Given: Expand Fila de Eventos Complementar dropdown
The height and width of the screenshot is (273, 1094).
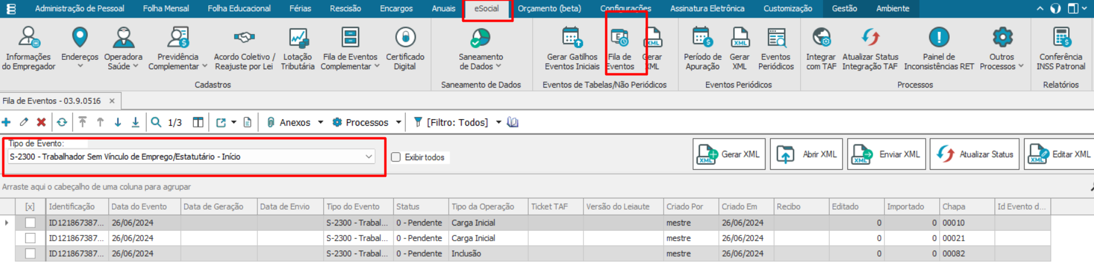Looking at the screenshot, I should pos(377,66).
